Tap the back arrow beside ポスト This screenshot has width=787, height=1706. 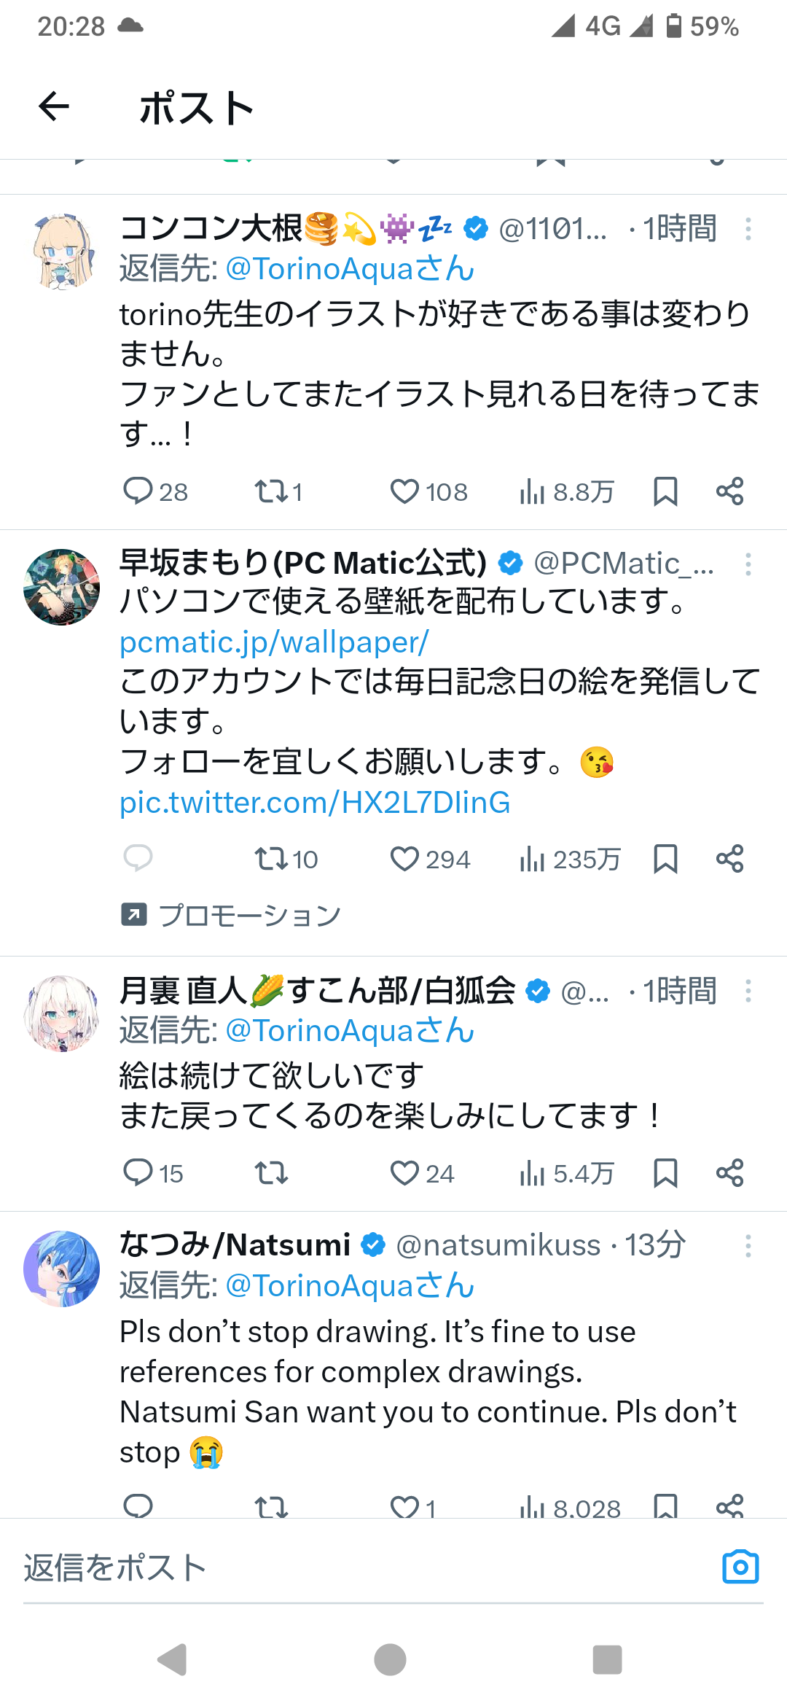click(x=54, y=107)
